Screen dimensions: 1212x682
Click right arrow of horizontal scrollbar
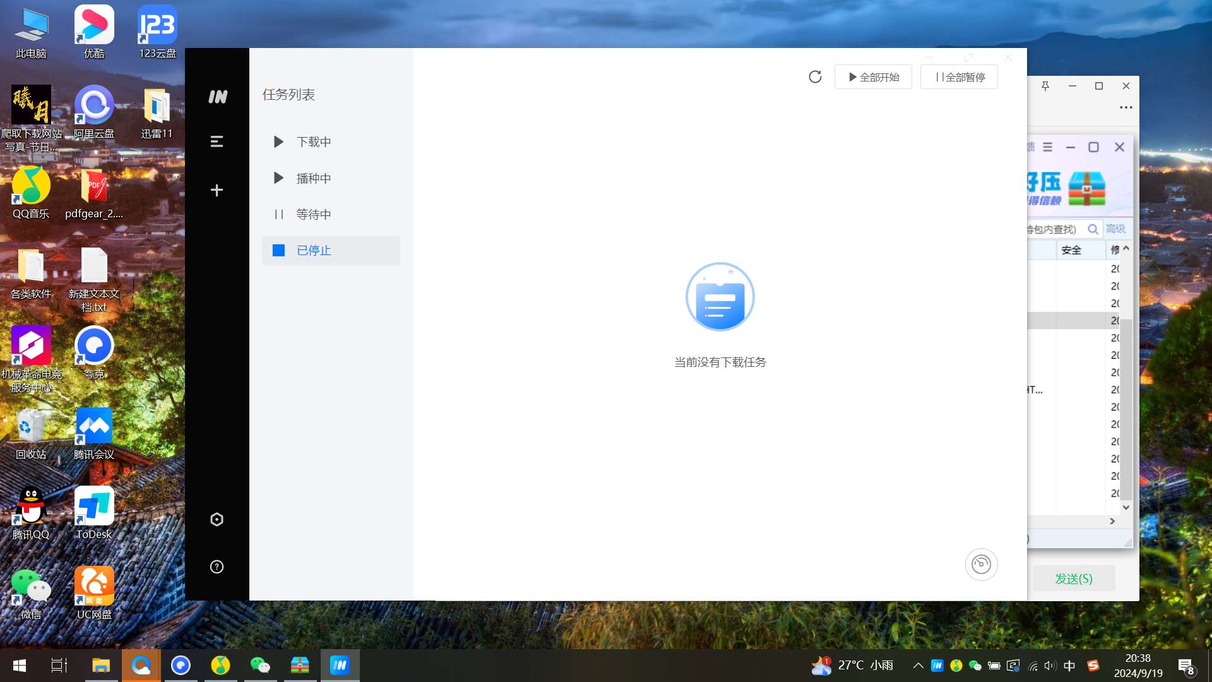pyautogui.click(x=1112, y=522)
